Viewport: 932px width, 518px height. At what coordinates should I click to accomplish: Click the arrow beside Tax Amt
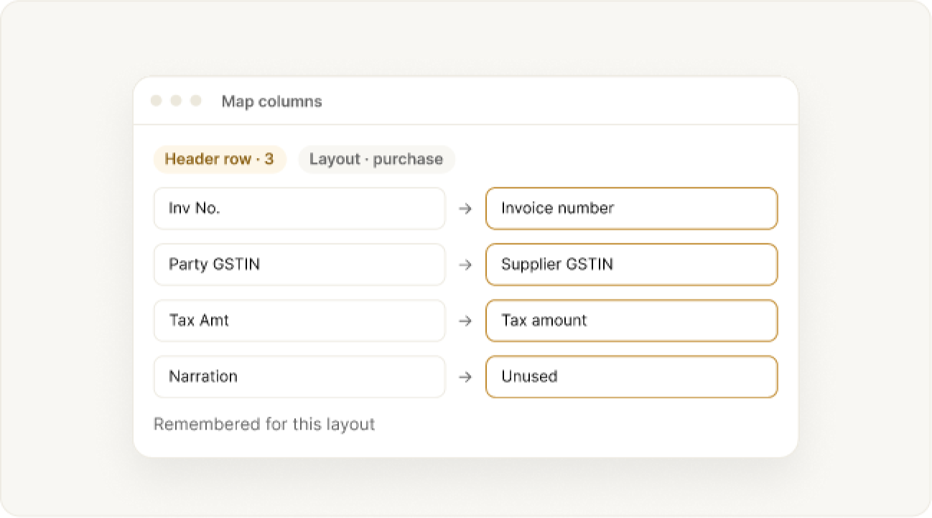[x=465, y=320]
